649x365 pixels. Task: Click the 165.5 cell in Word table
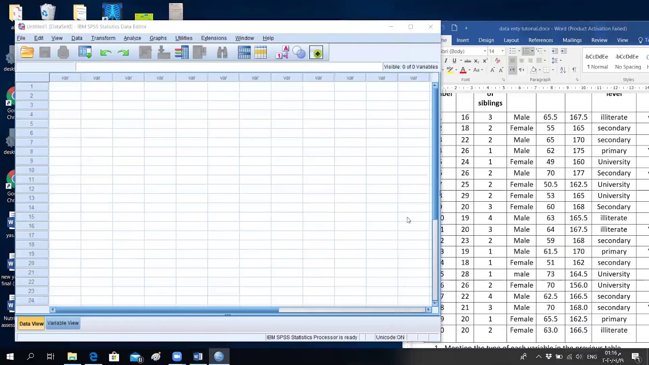coord(578,218)
